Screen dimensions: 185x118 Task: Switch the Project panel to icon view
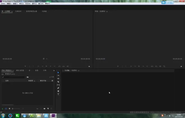[10, 109]
